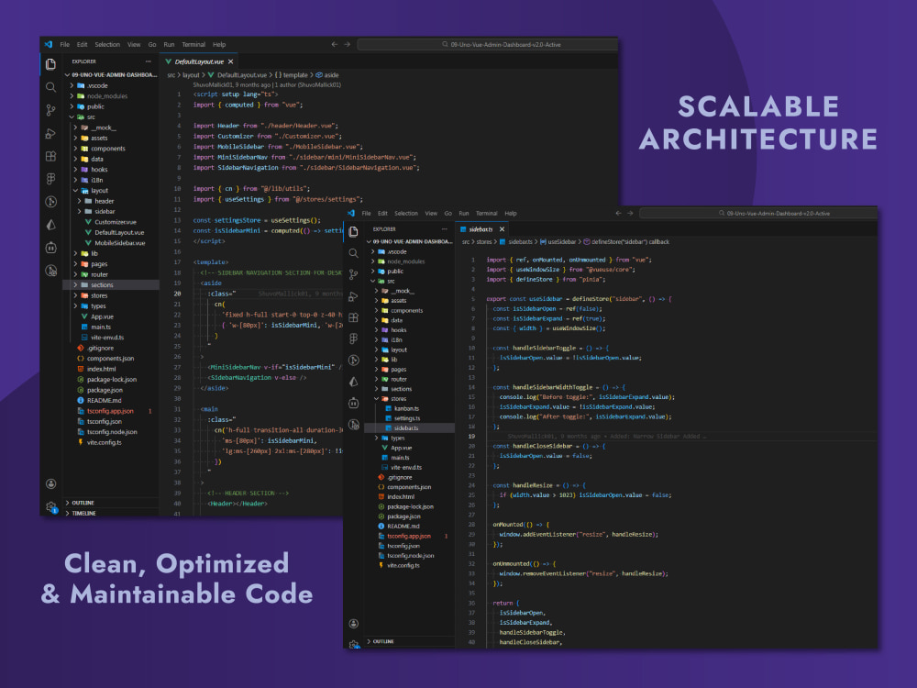Viewport: 917px width, 688px height.
Task: Open MobileSidebar.vue in the back window explorer
Action: pos(111,243)
